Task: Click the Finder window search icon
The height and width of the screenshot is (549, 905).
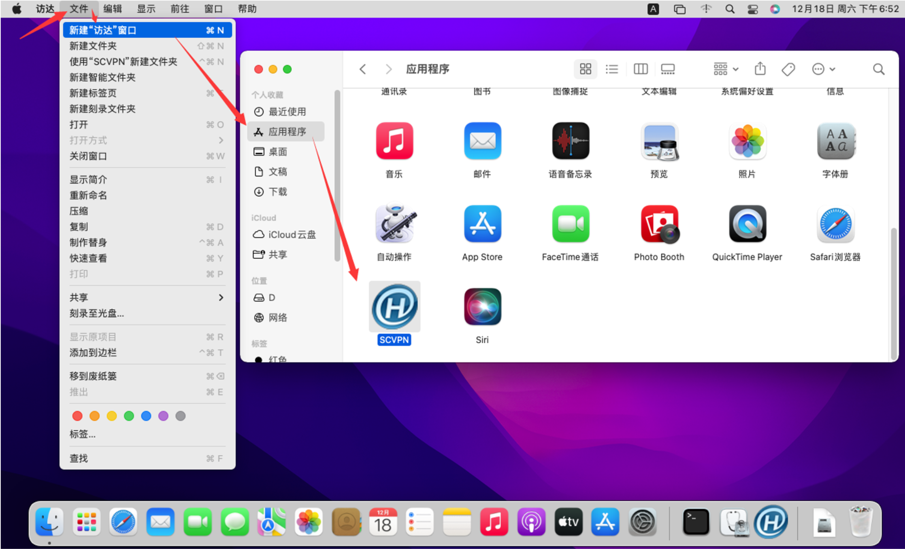Action: pyautogui.click(x=878, y=69)
